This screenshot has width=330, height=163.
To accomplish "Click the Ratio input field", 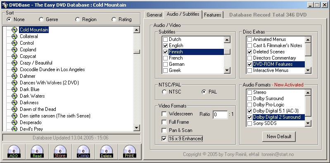I will pos(220,115).
